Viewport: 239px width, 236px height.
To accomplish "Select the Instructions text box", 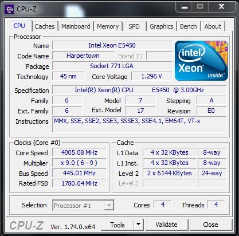I will click(x=139, y=124).
